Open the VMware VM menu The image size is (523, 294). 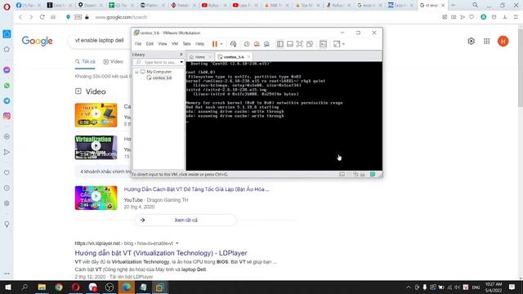pos(175,44)
